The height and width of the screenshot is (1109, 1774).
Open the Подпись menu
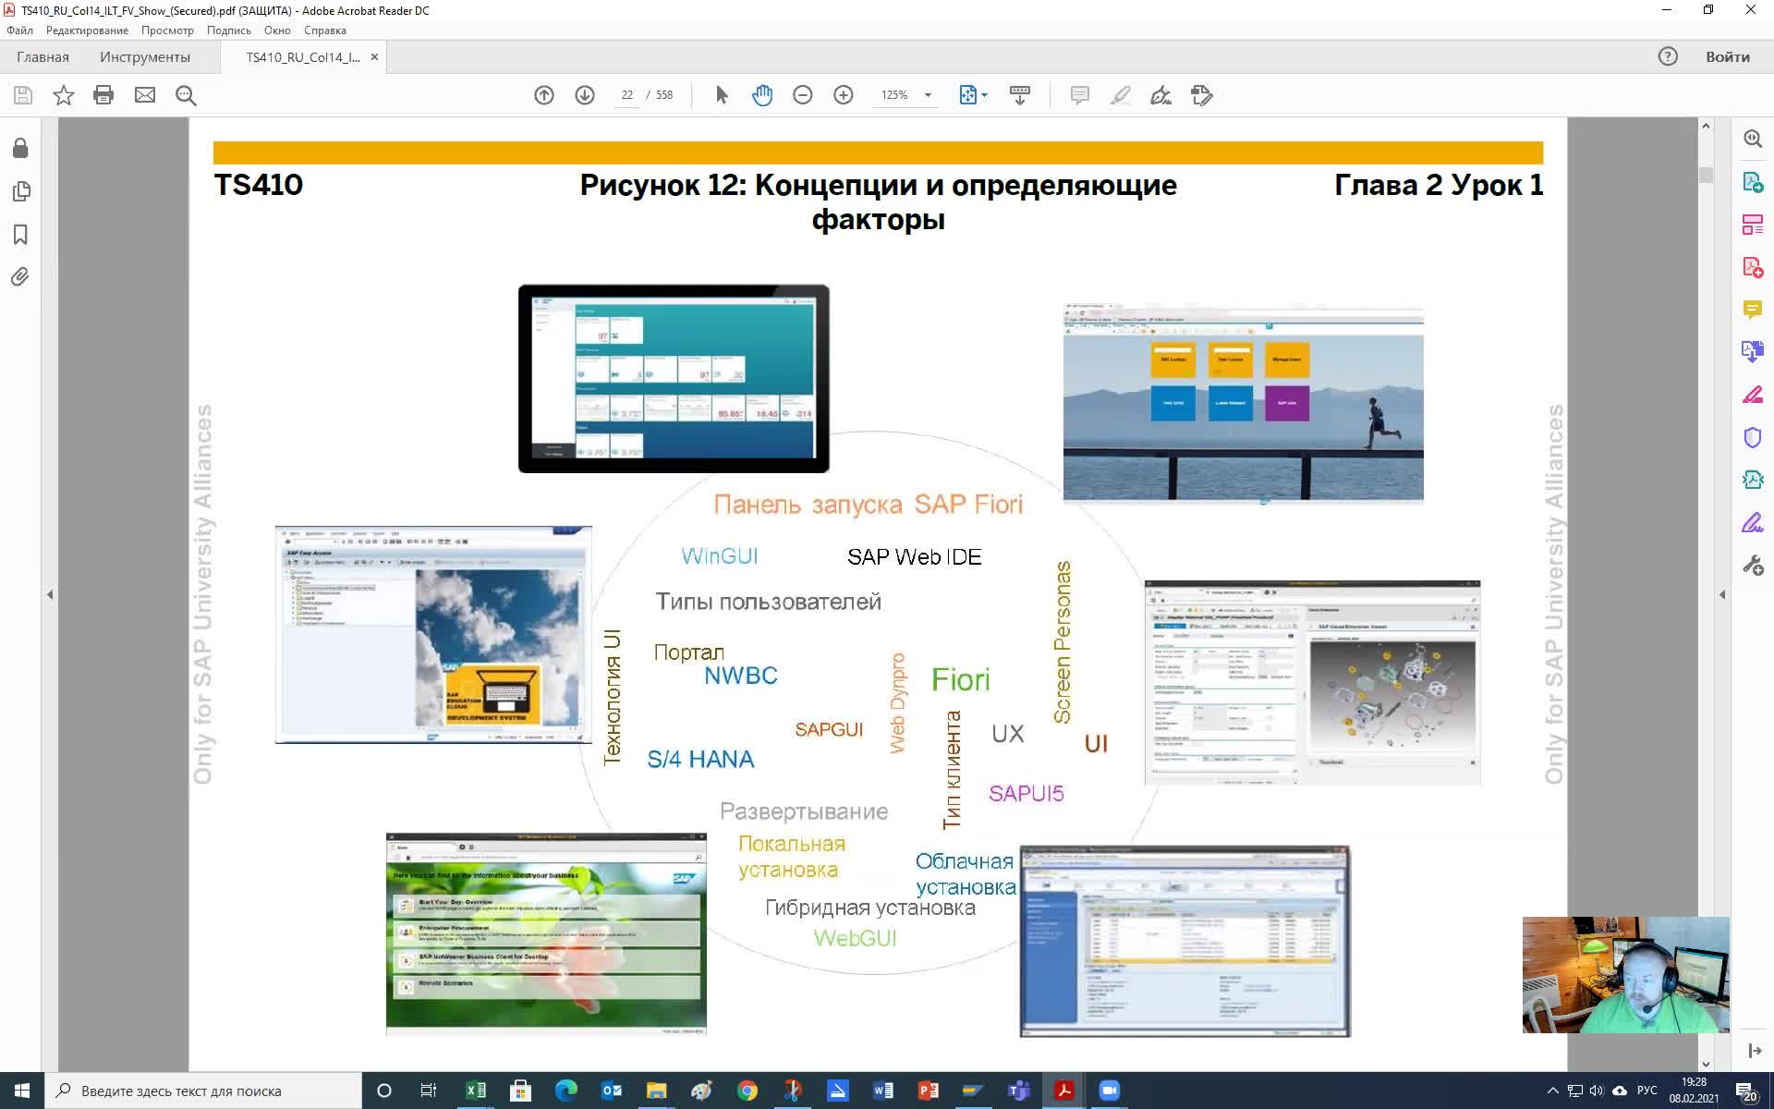pos(229,30)
